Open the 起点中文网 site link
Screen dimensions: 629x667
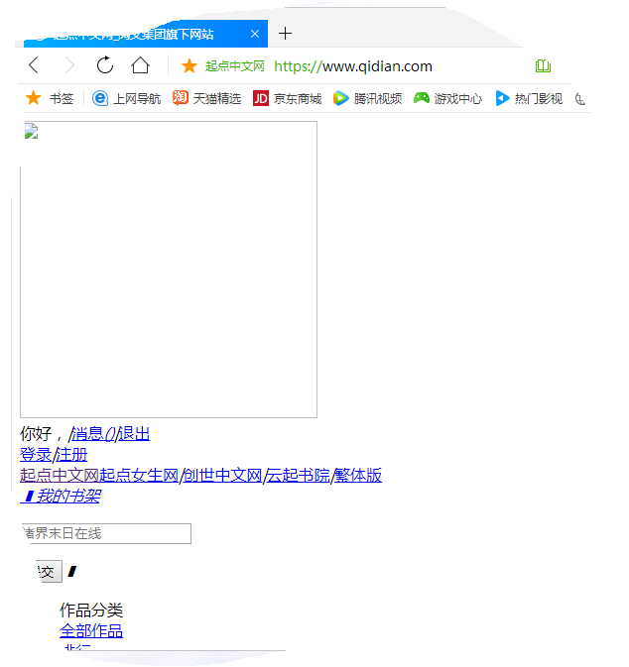pyautogui.click(x=60, y=476)
